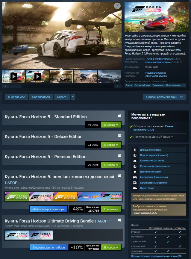Select the Forza Horizon 4 bundle thumbnail
This screenshot has width=191, height=259.
(41, 235)
